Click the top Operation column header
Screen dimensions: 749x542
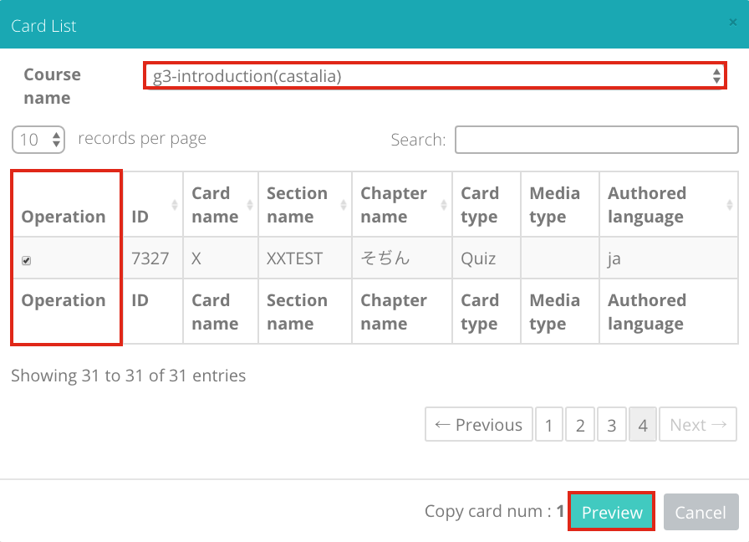tap(67, 205)
